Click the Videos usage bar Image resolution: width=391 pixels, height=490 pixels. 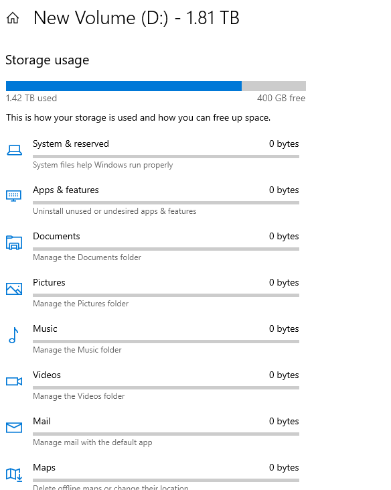166,387
